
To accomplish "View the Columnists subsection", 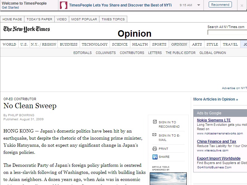I will click(106, 53).
